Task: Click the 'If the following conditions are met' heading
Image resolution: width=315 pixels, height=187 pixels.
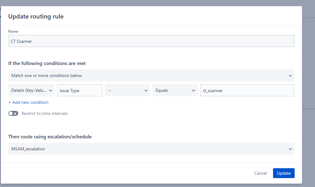Action: pos(47,63)
